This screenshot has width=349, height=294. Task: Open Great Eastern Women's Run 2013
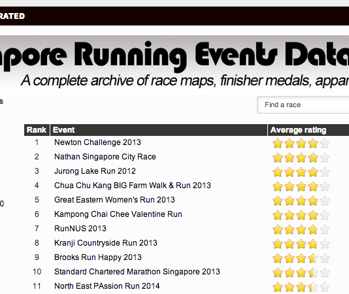(x=114, y=200)
